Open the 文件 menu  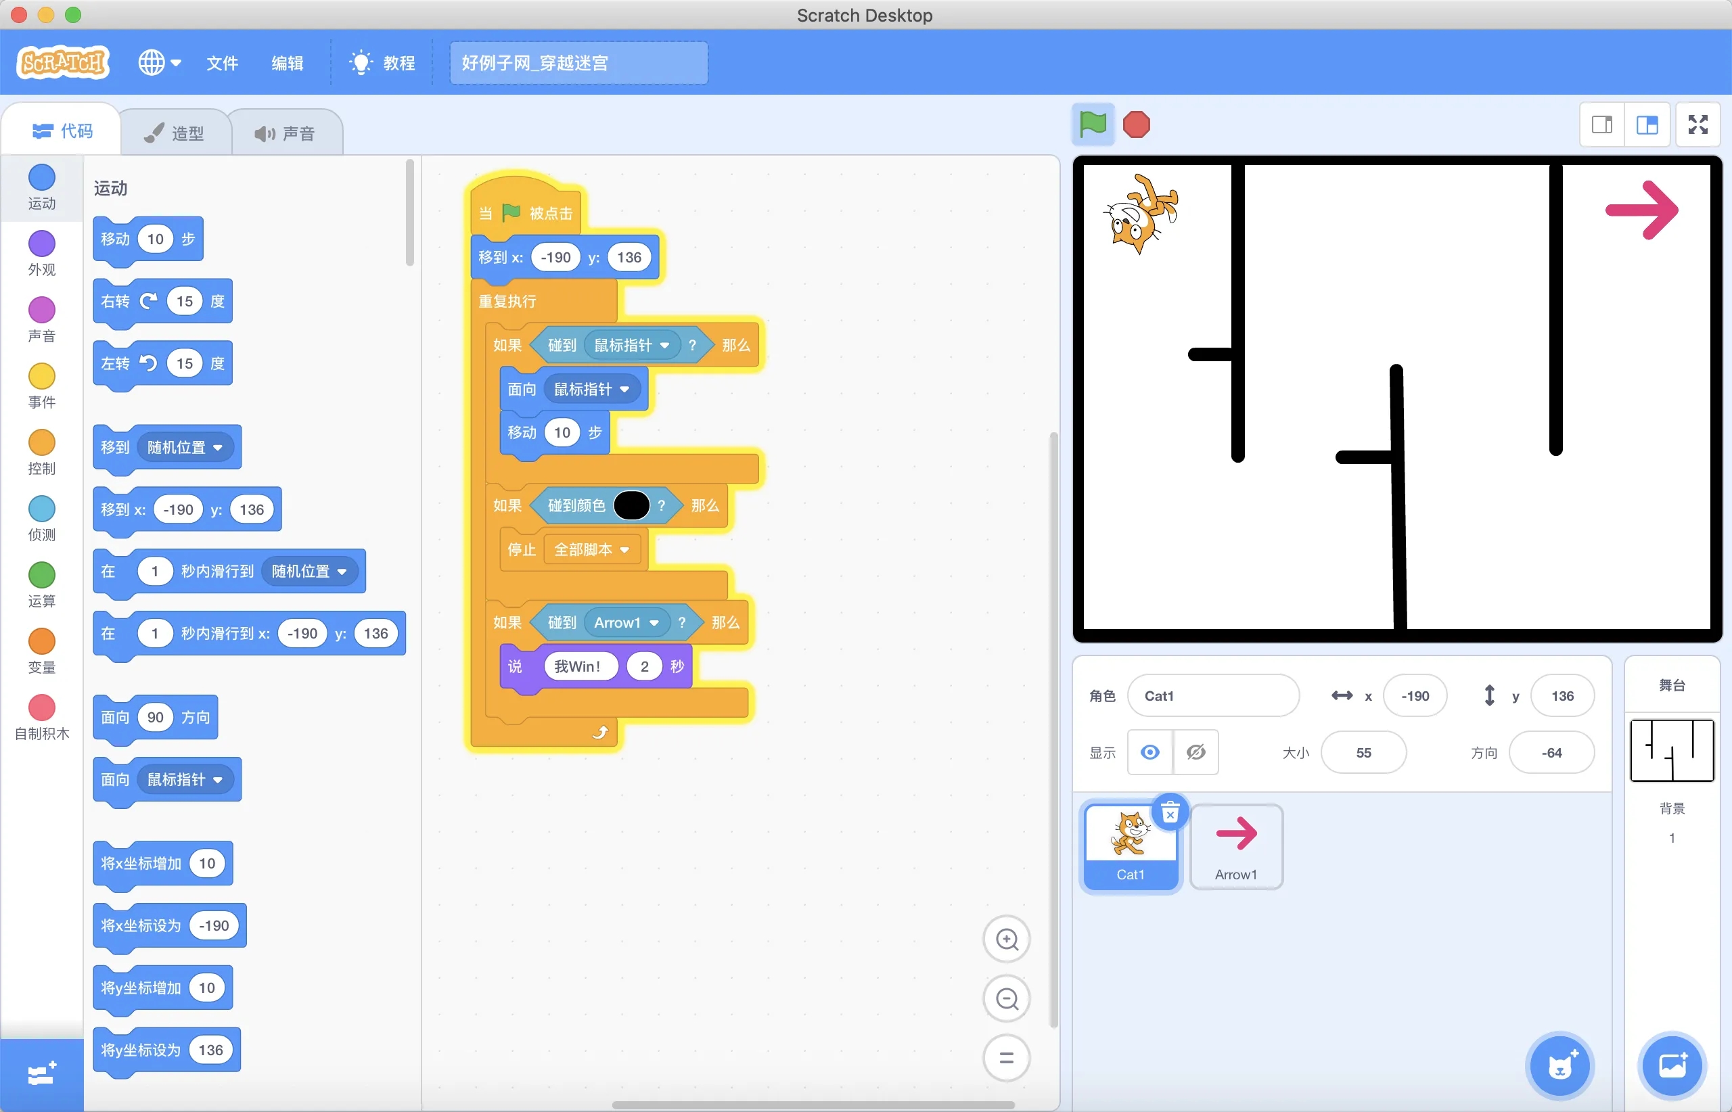click(x=223, y=63)
